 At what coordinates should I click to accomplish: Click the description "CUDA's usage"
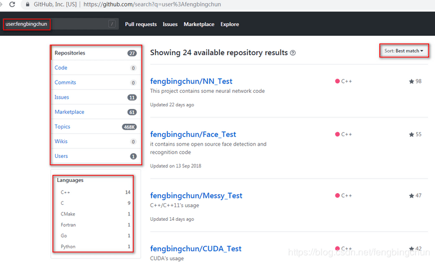tap(167, 258)
